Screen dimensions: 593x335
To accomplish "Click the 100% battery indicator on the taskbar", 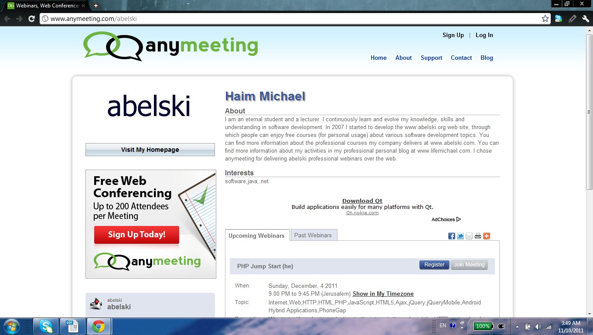I will 483,326.
